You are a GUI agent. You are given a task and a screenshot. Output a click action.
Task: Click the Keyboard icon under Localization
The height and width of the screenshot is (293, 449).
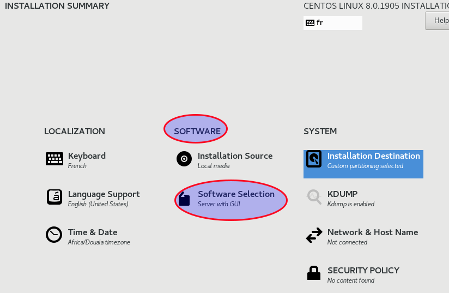coord(54,159)
